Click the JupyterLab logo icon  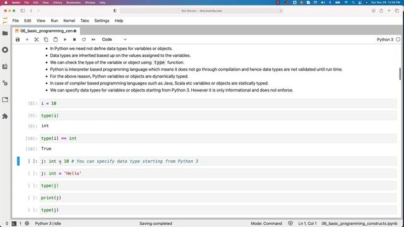coord(5,21)
